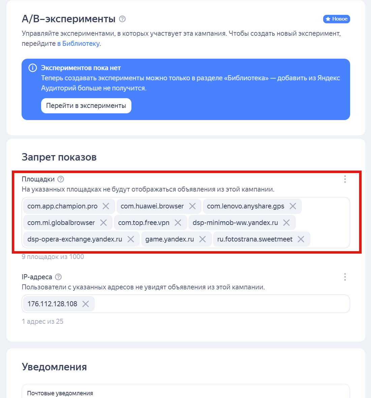Viewport: 371px width, 398px height.
Task: Remove com.huawei.browser from blocked platforms
Action: (193, 206)
